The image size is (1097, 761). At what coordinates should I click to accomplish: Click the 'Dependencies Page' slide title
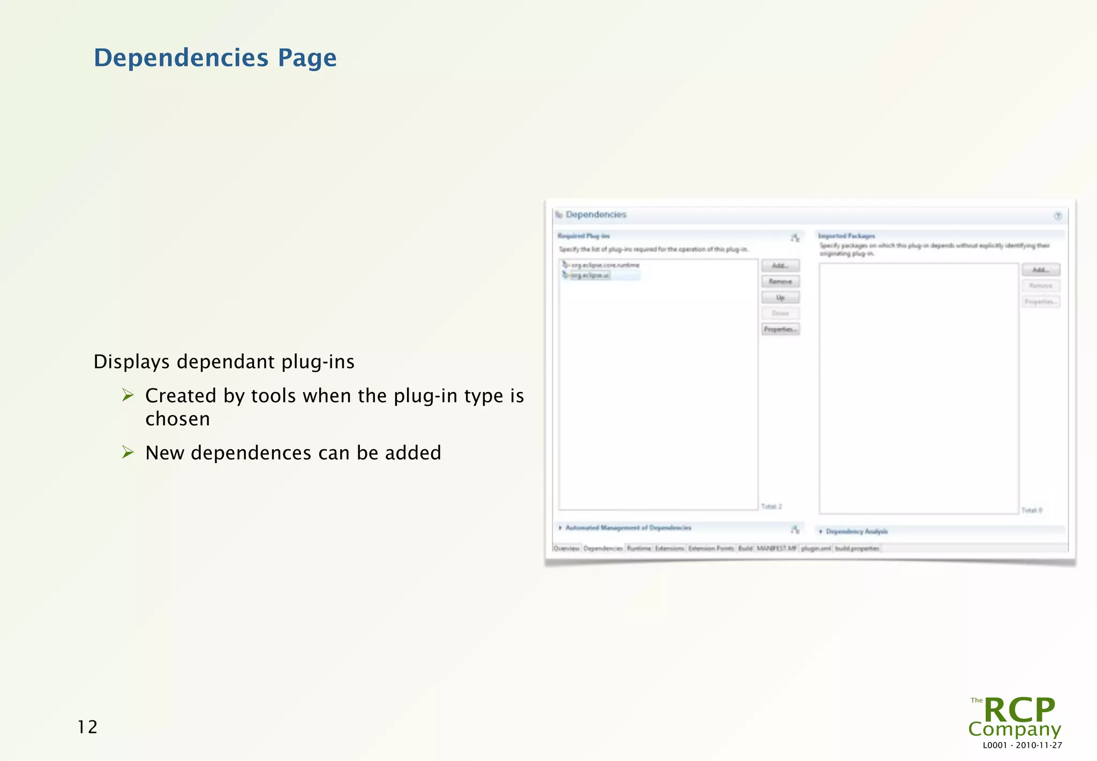tap(215, 58)
